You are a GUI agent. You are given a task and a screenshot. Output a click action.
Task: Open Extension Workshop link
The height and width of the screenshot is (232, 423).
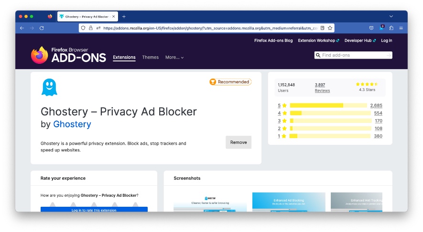318,40
